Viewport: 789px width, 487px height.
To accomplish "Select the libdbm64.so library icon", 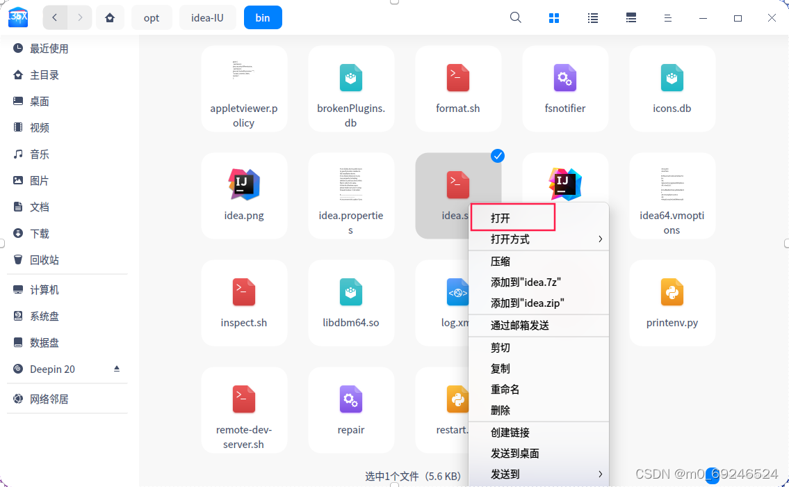I will 351,292.
